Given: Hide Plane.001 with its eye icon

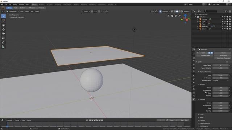Looking at the screenshot, I should click(222, 26).
